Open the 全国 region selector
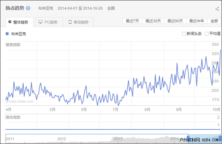Screen dimensions: 222x144 [x=111, y=8]
